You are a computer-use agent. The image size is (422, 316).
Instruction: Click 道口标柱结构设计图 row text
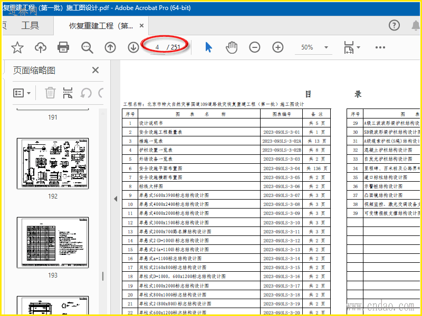point(386,177)
